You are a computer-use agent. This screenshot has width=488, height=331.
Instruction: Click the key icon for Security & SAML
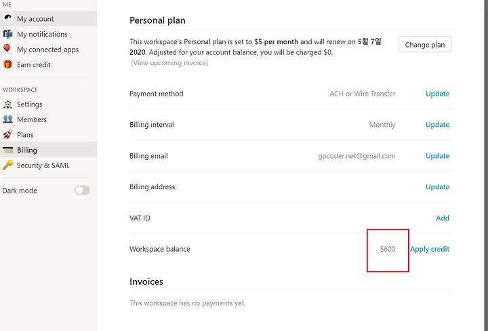click(x=7, y=165)
